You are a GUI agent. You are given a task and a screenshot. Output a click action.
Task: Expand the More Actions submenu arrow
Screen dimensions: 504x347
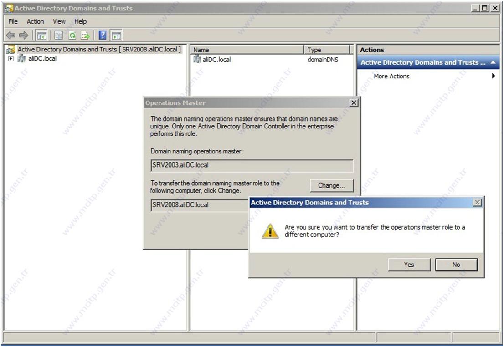(x=494, y=76)
